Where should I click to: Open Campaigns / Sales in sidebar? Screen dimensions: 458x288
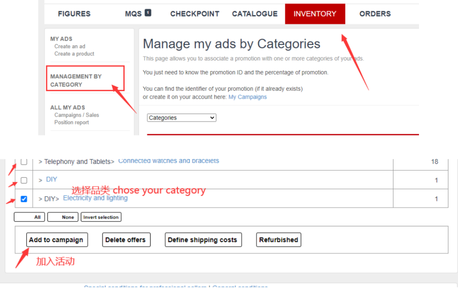pos(76,115)
